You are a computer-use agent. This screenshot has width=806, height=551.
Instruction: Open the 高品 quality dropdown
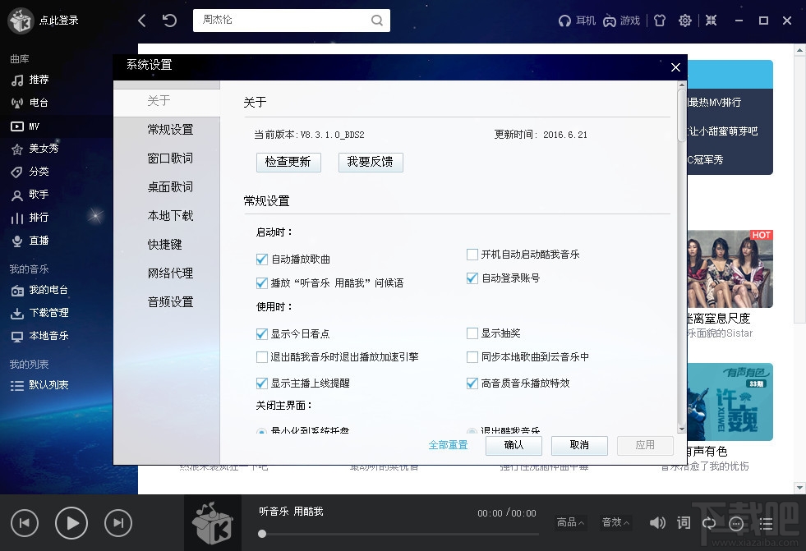[570, 523]
